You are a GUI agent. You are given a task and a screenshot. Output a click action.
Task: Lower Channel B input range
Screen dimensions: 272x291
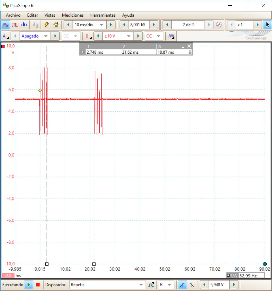pyautogui.click(x=98, y=36)
